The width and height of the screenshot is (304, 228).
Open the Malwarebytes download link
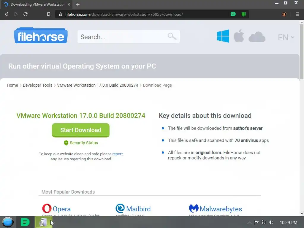[221, 209]
